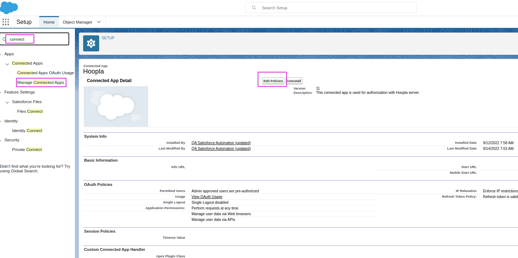Viewport: 518px width, 258px height.
Task: Click the Hoopla connected app logo image
Action: click(x=116, y=107)
